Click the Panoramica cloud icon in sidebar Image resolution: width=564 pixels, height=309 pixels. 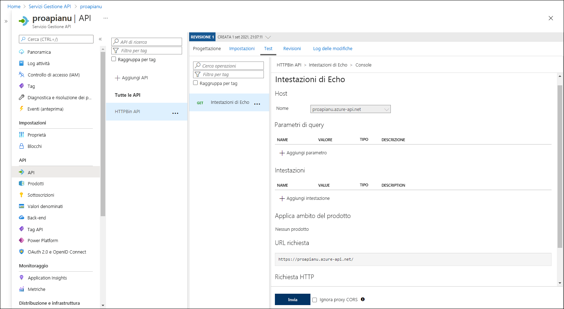[x=21, y=52]
